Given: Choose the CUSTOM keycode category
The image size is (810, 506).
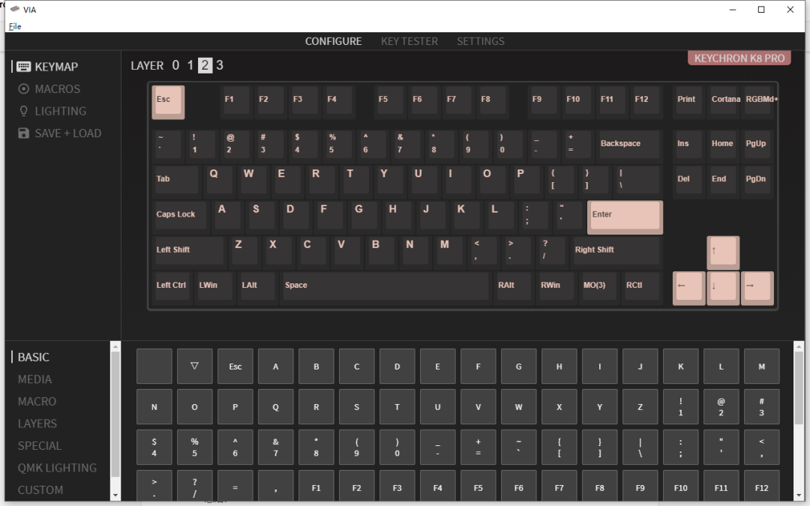Looking at the screenshot, I should (x=40, y=490).
